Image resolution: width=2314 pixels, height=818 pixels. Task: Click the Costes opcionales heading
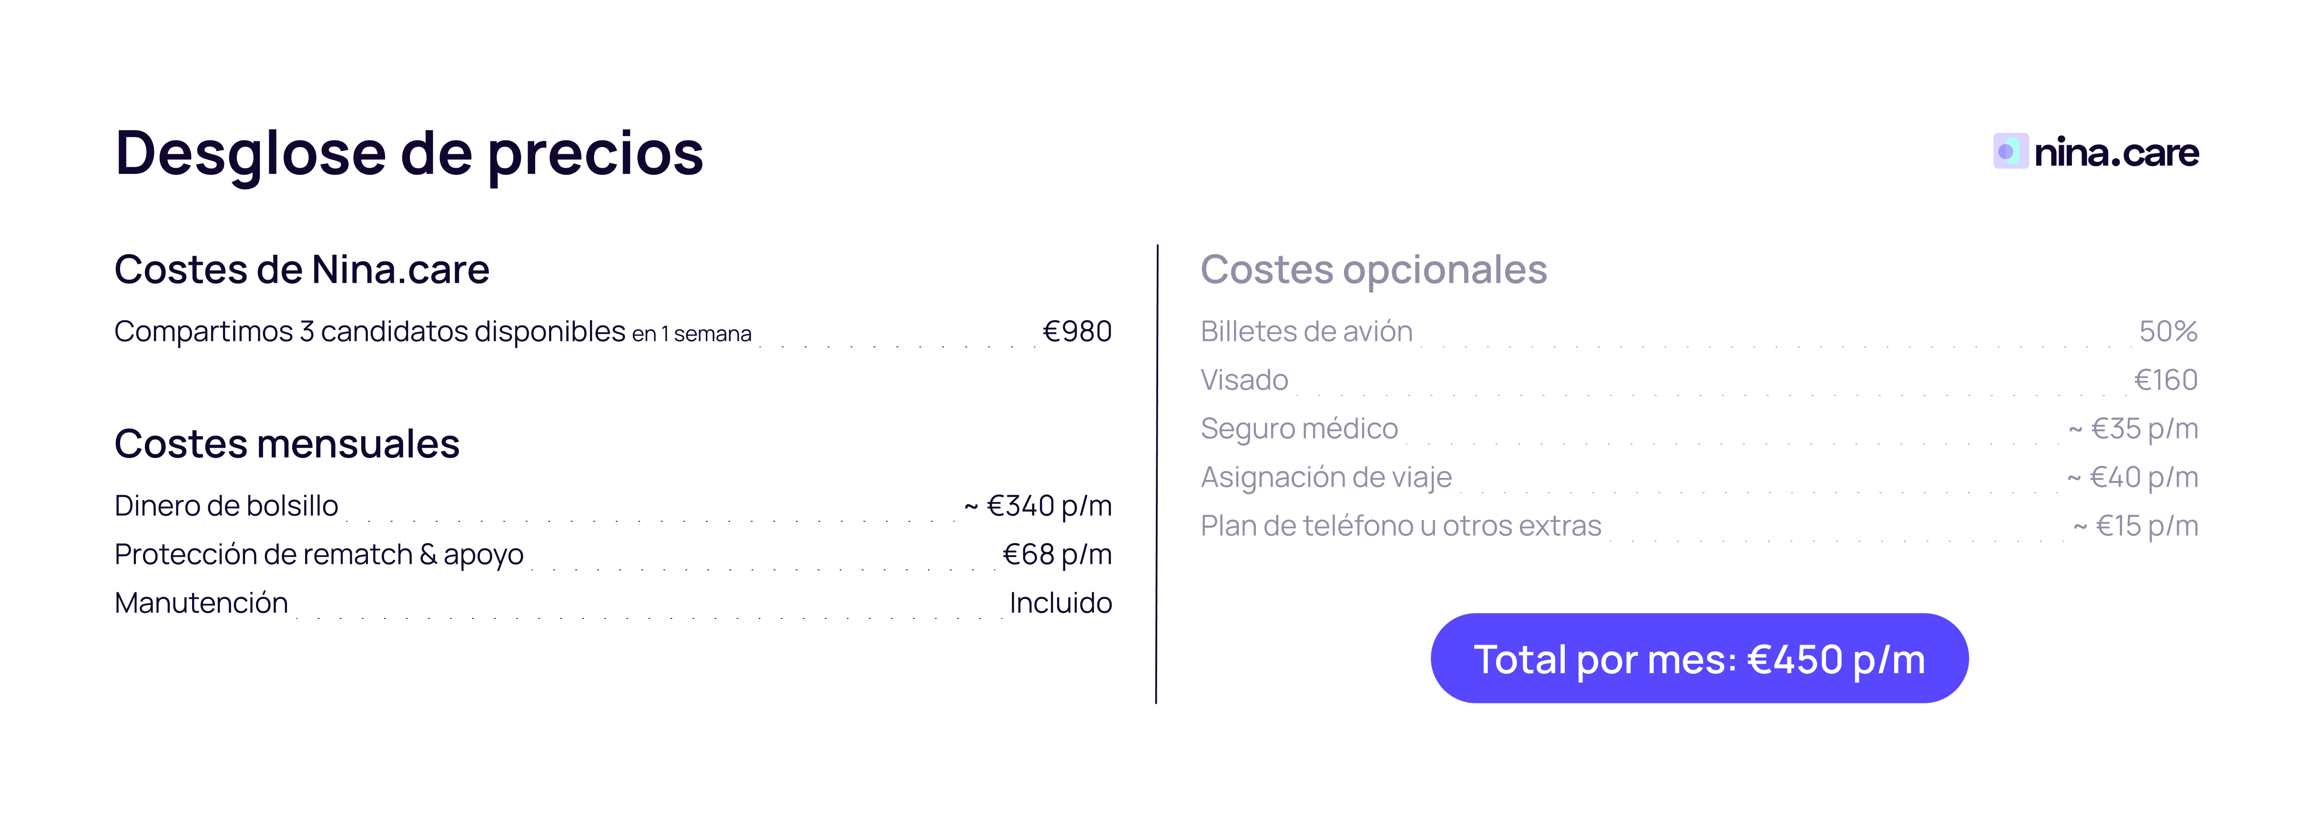point(1374,269)
